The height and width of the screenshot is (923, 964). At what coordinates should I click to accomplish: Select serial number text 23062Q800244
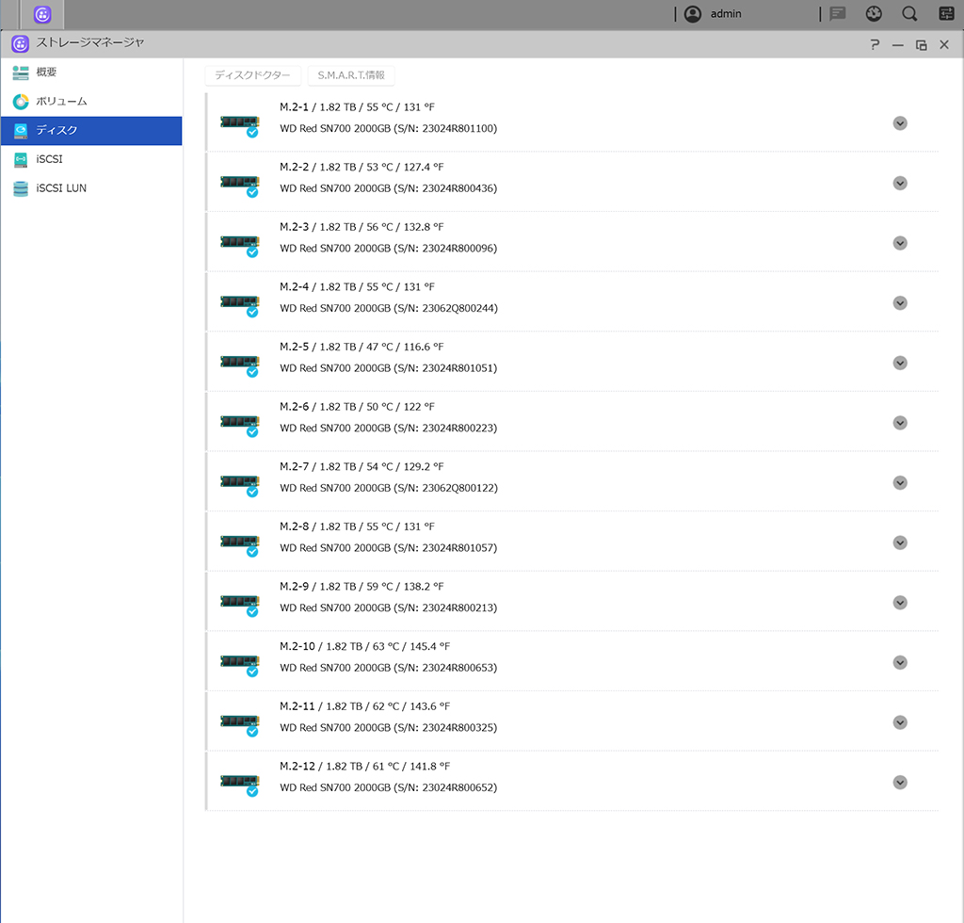click(458, 309)
